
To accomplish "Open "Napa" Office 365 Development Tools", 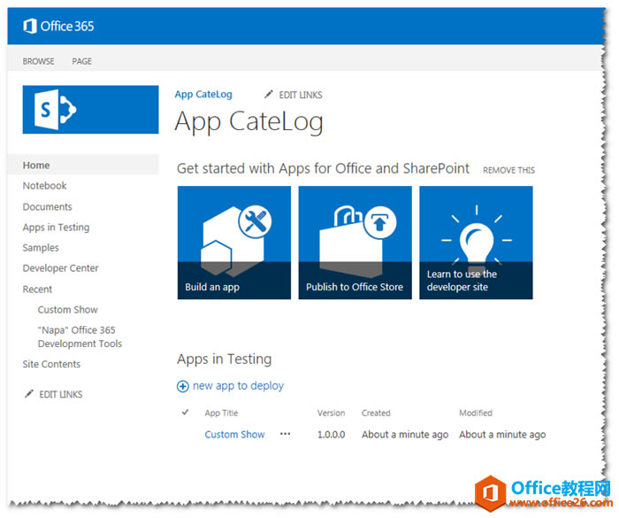I will pos(80,336).
